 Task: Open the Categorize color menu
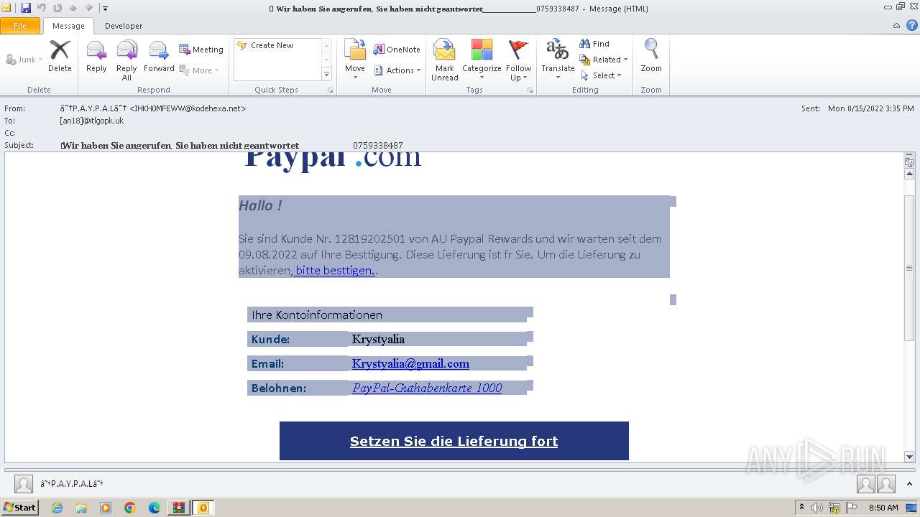point(482,60)
